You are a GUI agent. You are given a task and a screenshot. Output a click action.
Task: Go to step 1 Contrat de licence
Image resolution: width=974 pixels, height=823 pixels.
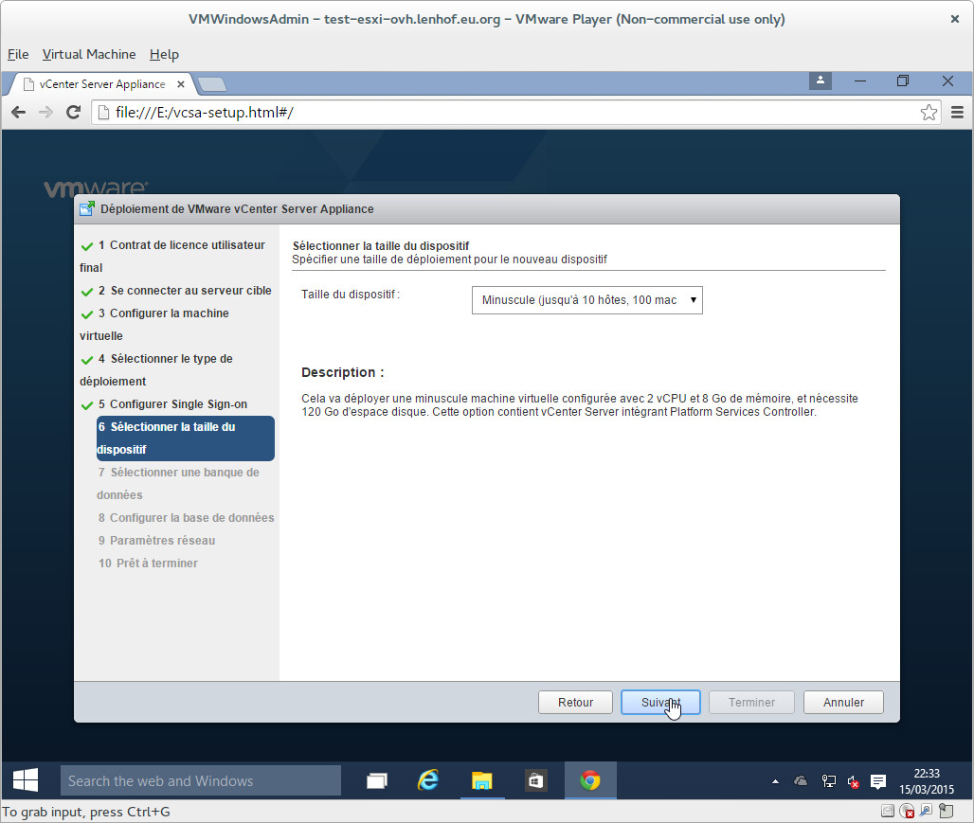pyautogui.click(x=177, y=257)
